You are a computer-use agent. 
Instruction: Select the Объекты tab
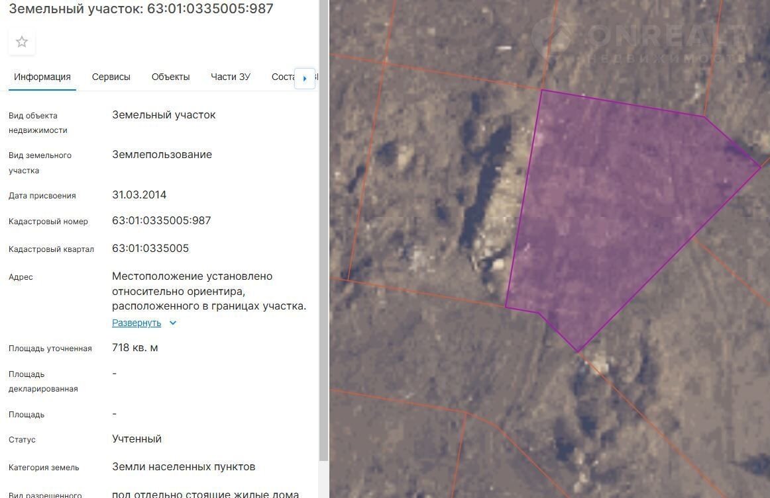(170, 77)
